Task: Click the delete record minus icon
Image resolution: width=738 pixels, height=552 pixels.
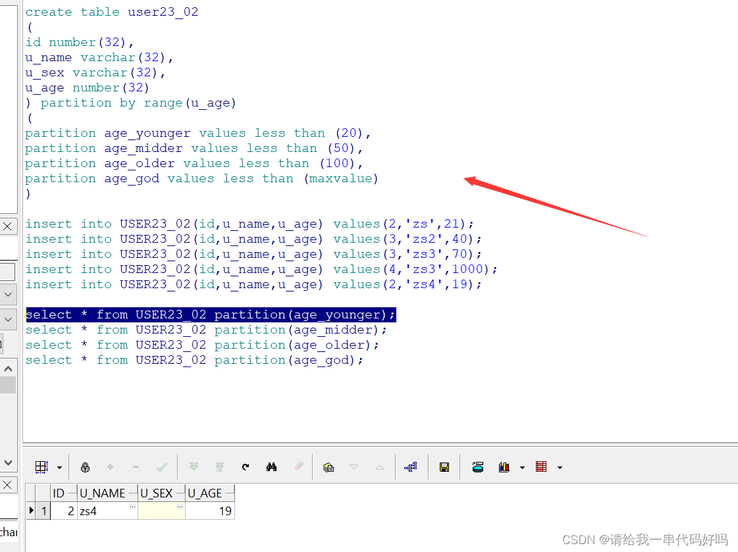Action: pyautogui.click(x=136, y=467)
